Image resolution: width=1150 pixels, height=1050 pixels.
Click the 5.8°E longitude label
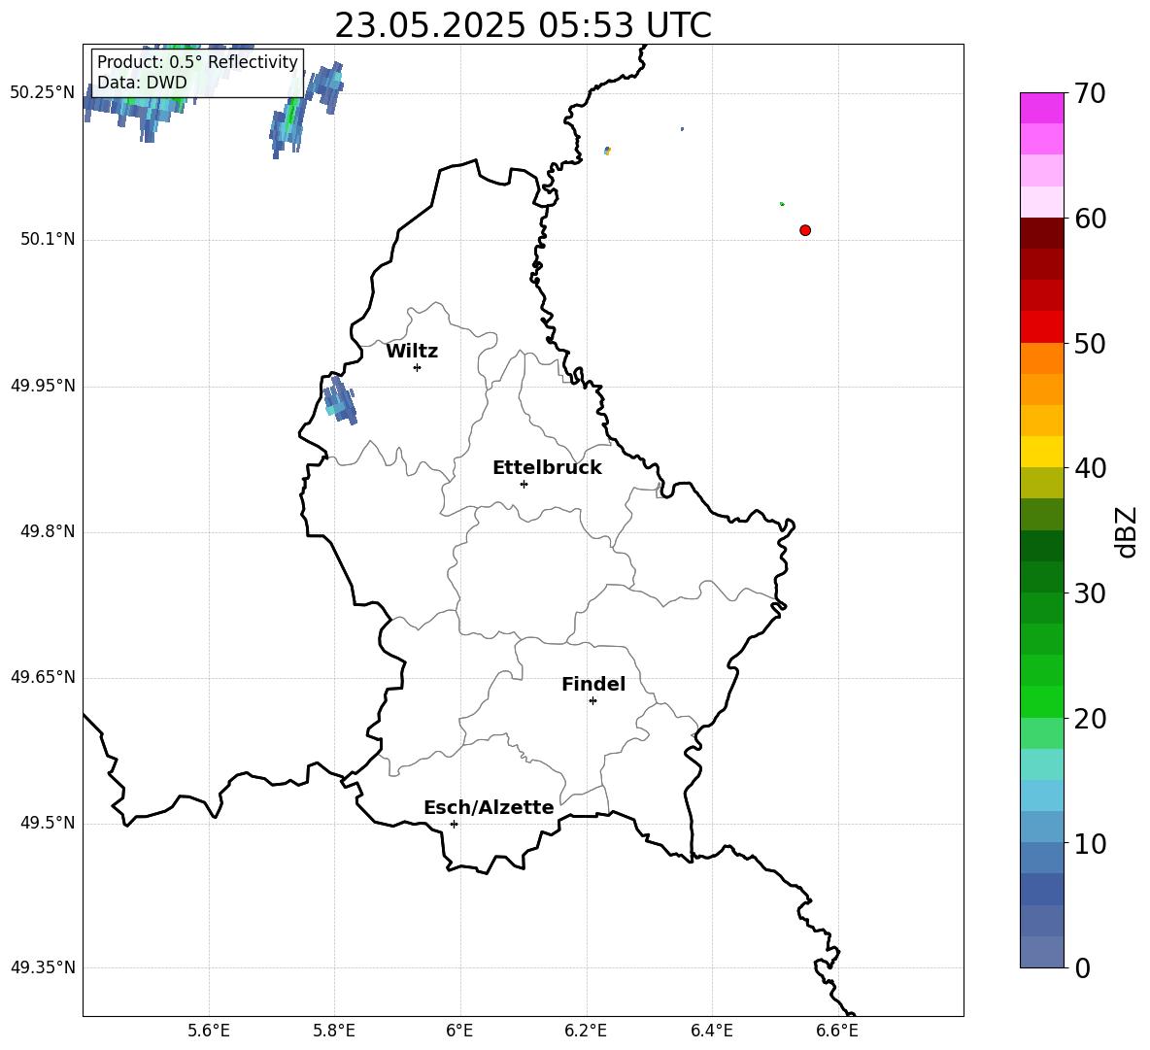point(334,1031)
